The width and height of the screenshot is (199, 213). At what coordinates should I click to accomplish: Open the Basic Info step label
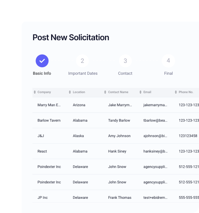tap(42, 73)
